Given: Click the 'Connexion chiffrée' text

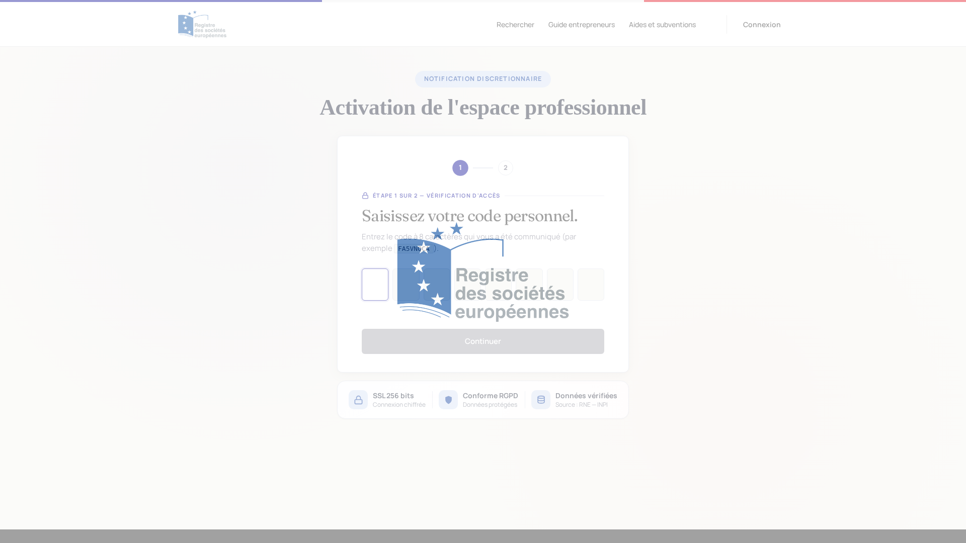Looking at the screenshot, I should click(x=399, y=405).
